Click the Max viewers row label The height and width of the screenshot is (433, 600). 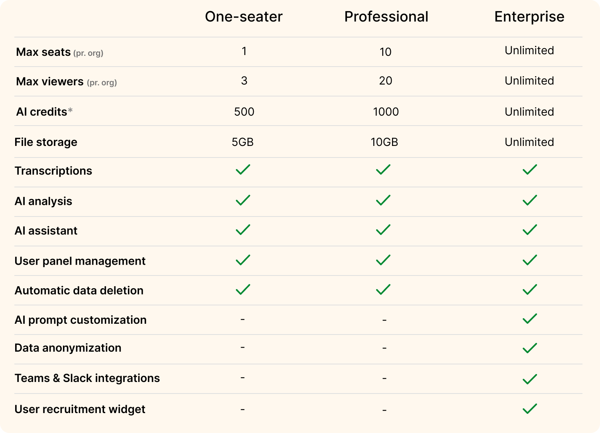click(x=50, y=82)
